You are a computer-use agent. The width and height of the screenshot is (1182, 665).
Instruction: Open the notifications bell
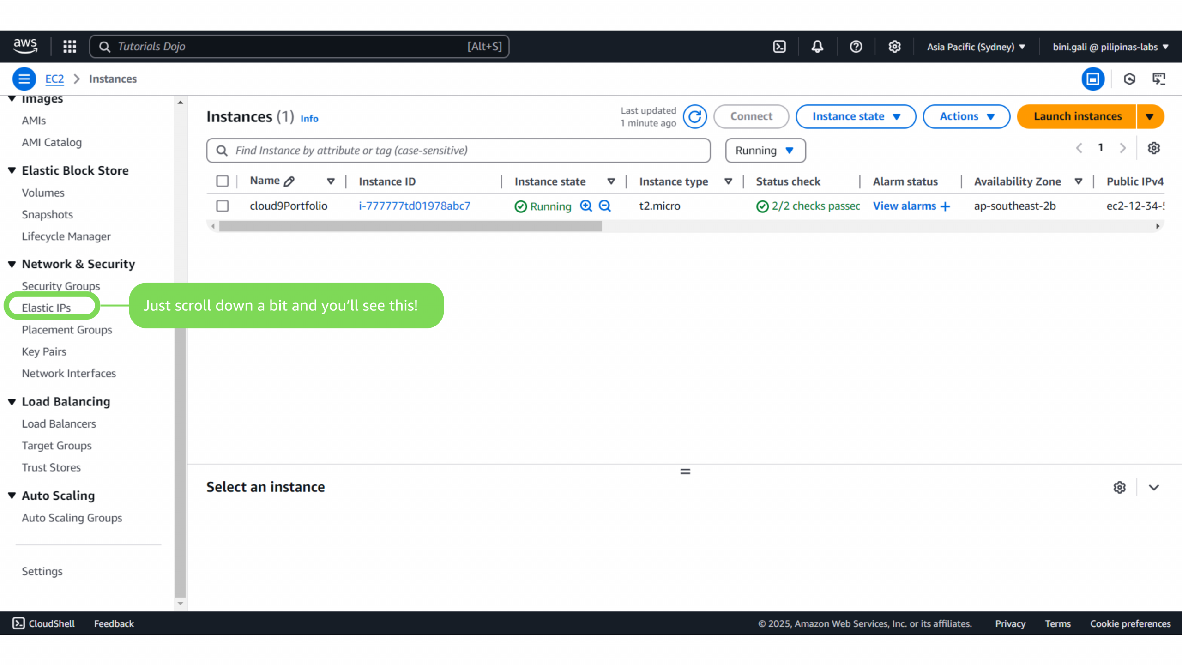[817, 47]
